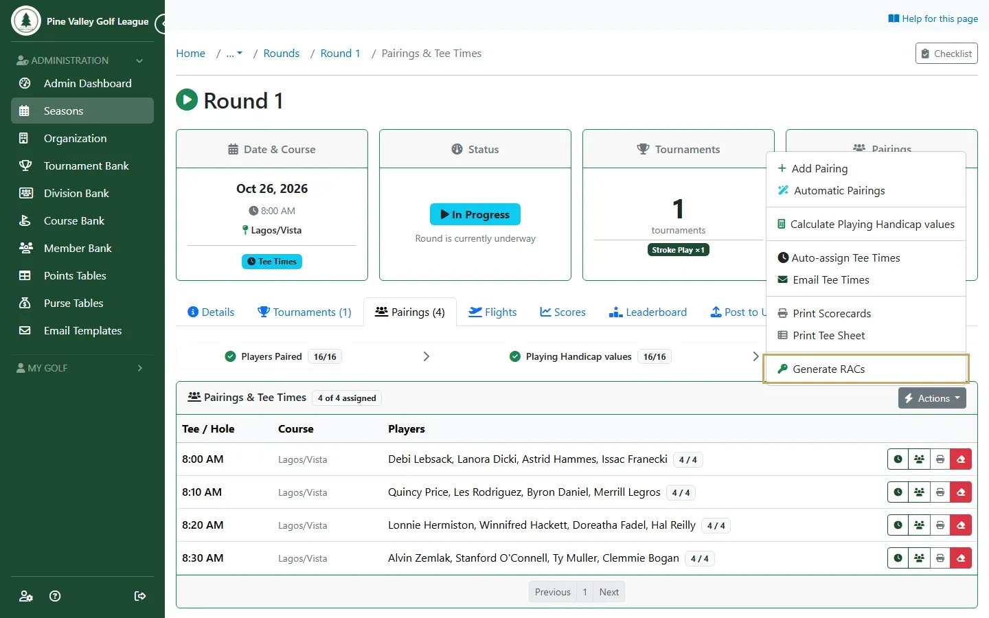This screenshot has height=618, width=989.
Task: Choose Calculate Playing Handicap values
Action: (x=866, y=224)
